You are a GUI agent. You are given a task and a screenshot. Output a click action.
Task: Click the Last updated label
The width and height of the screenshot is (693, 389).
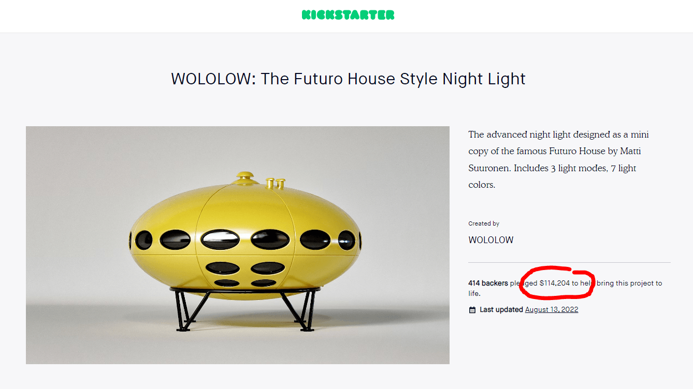coord(501,310)
